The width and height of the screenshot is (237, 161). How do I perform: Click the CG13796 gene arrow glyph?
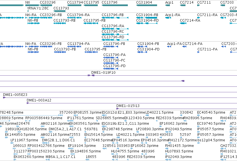[x=115, y=5]
